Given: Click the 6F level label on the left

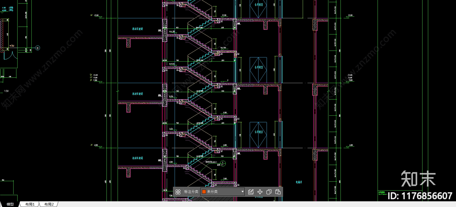Looking at the screenshot, I should [91, 15].
